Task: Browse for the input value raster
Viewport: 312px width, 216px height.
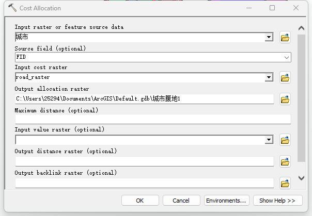Action: click(285, 140)
